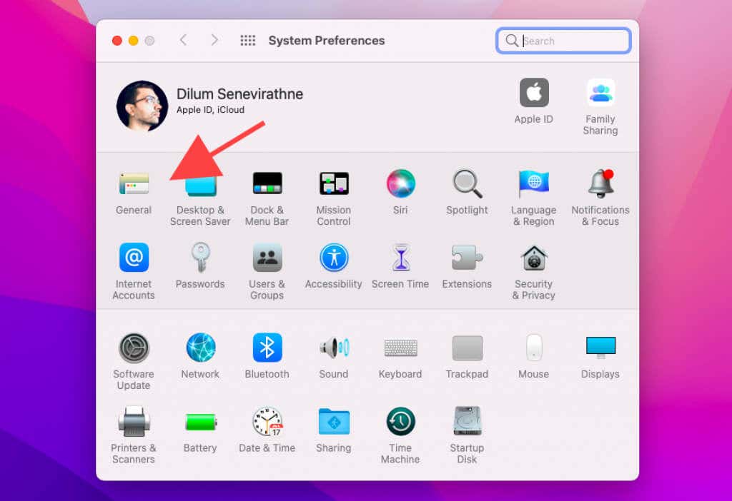Go forward with the right chevron
This screenshot has height=501, width=732.
214,40
